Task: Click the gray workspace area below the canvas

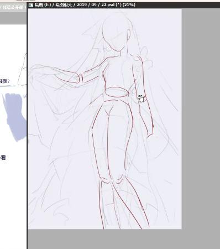Action: click(x=123, y=239)
